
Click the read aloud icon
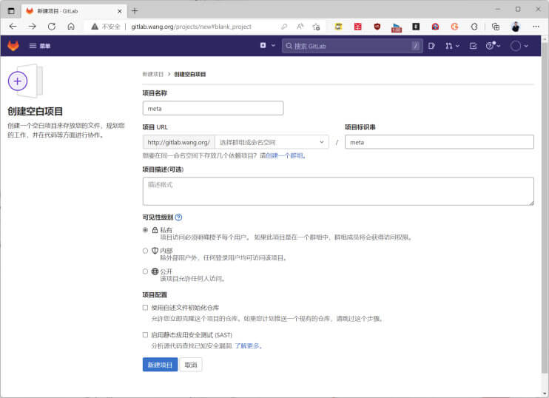300,26
